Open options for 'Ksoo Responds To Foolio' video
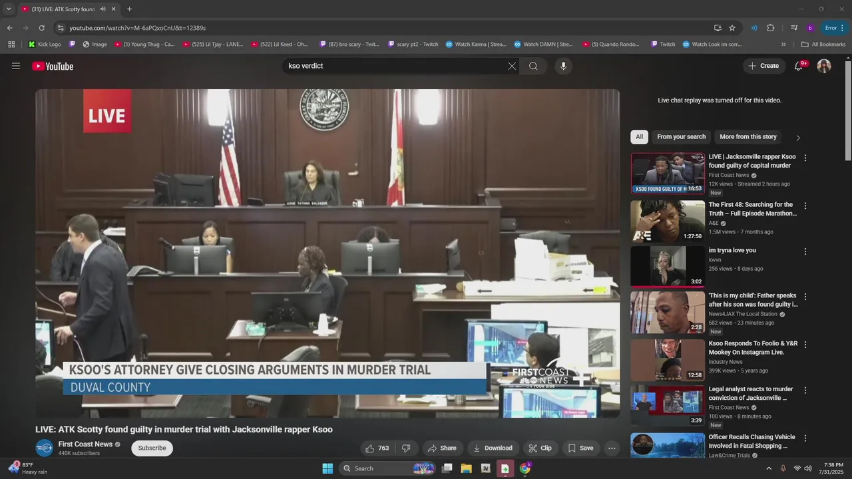Image resolution: width=852 pixels, height=479 pixels. pos(805,345)
